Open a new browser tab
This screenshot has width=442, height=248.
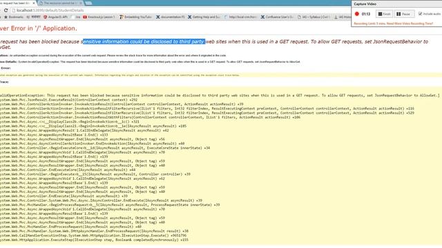point(88,3)
